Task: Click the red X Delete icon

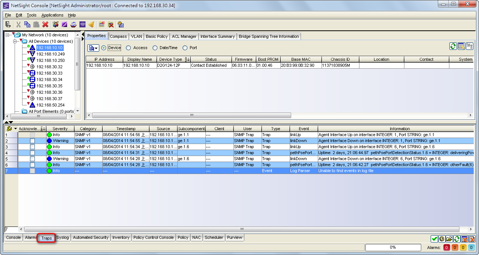Action: click(x=45, y=24)
